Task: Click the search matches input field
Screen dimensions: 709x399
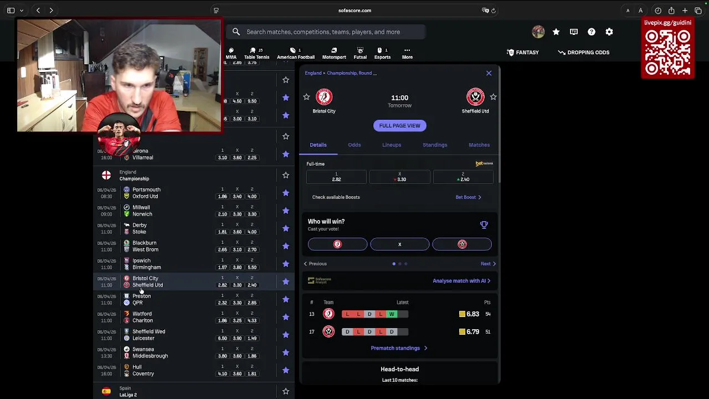Action: (x=325, y=32)
